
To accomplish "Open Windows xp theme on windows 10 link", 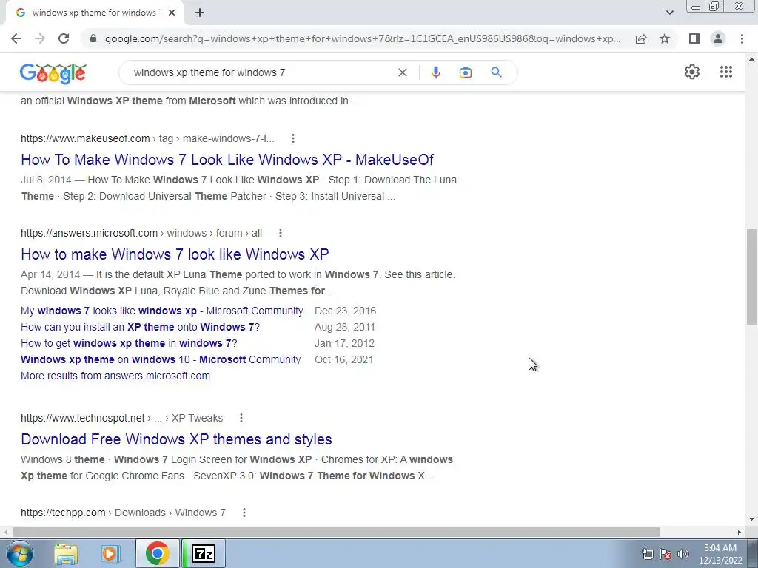I will tap(161, 360).
